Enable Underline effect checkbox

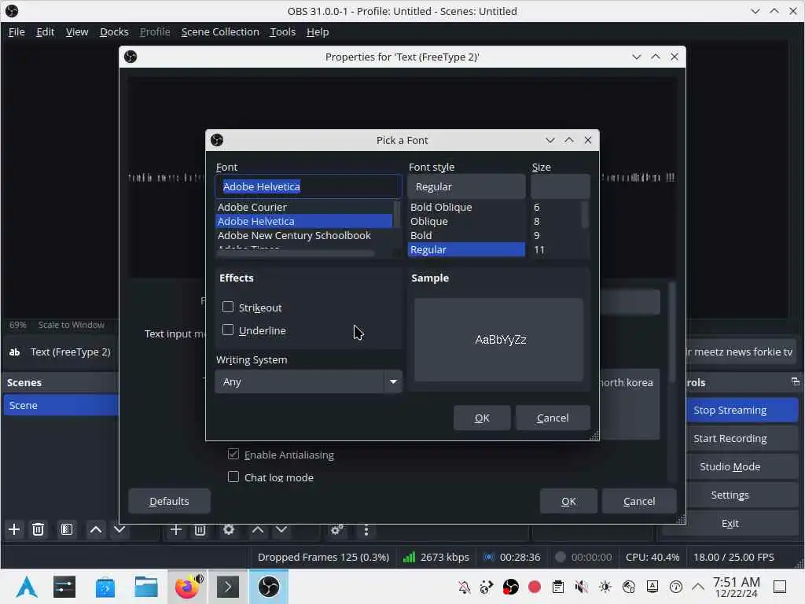pyautogui.click(x=228, y=330)
